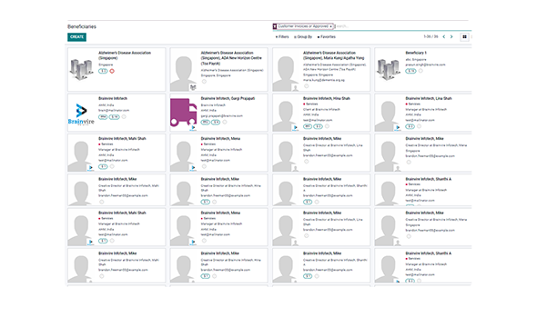Click the 1-36 / 36 pager counter
This screenshot has width=537, height=327.
pyautogui.click(x=431, y=36)
